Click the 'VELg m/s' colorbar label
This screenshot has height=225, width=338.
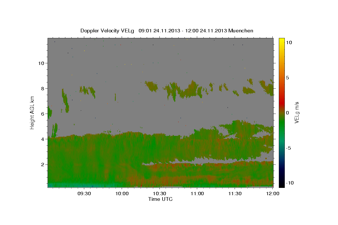click(297, 112)
